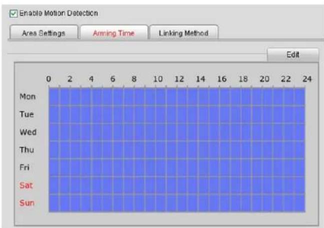
Task: Click the red Sat day label
Action: click(26, 185)
